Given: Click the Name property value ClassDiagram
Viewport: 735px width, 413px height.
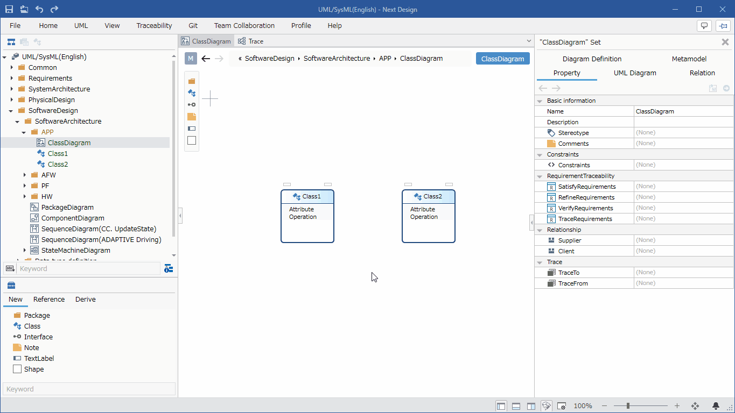Looking at the screenshot, I should (x=684, y=111).
